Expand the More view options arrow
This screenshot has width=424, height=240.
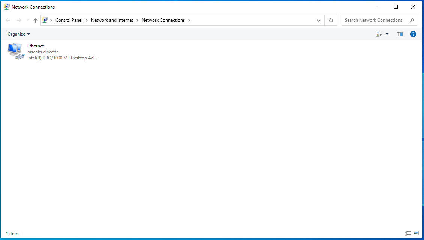click(387, 34)
